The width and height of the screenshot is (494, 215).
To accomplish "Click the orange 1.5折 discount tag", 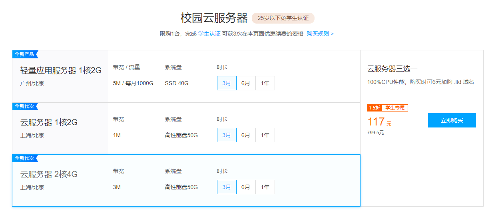I will coord(374,108).
